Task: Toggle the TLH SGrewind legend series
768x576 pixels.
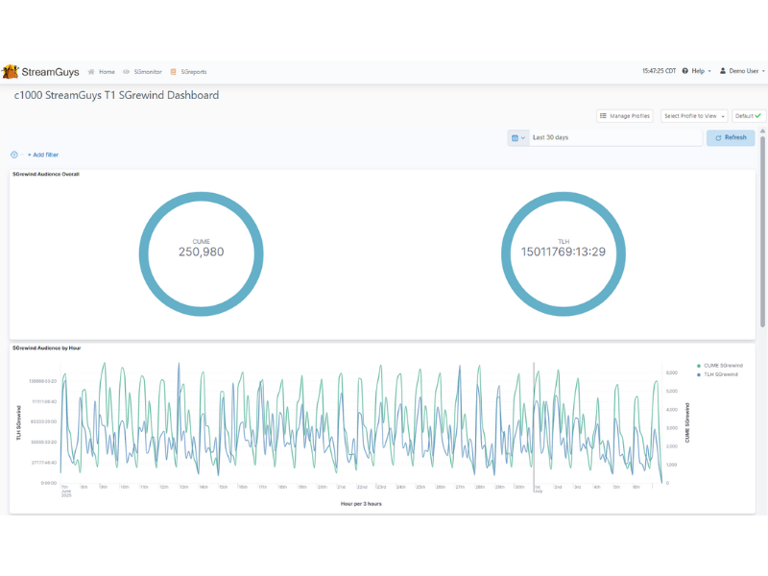Action: click(x=718, y=374)
